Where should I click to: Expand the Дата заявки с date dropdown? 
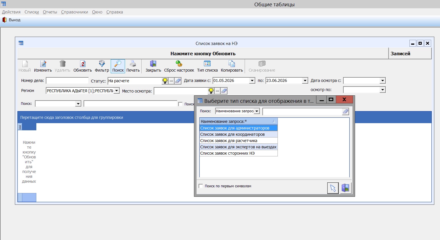(x=252, y=81)
